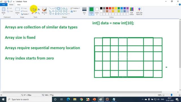Open the Rotate dropdown
Image resolution: width=181 pixels, height=102 pixels.
[25, 14]
